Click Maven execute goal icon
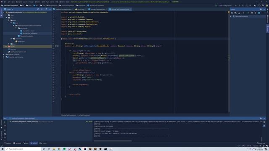 [x=252, y=13]
